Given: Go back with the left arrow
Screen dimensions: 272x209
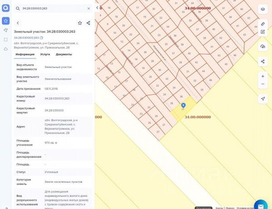Looking at the screenshot, I should tap(18, 23).
